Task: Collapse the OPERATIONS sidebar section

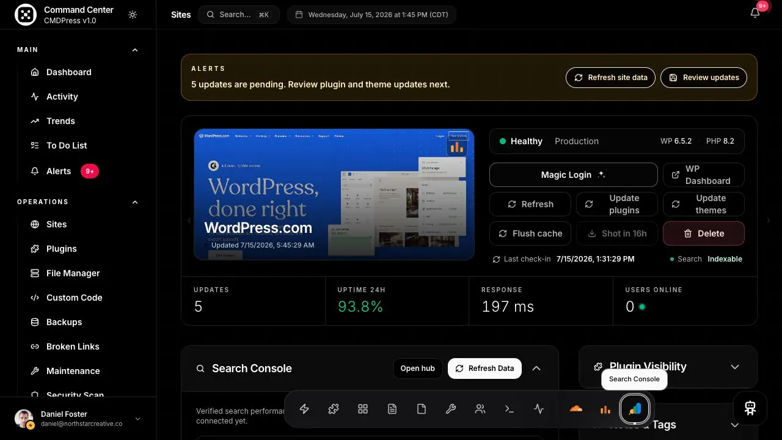Action: click(x=135, y=202)
